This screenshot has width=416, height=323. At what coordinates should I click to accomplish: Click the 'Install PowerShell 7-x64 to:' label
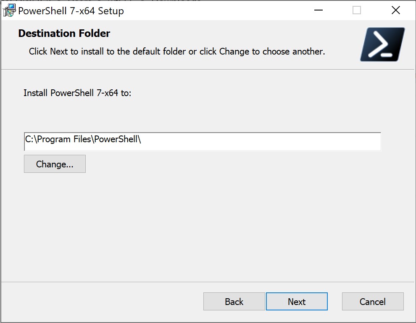[77, 93]
